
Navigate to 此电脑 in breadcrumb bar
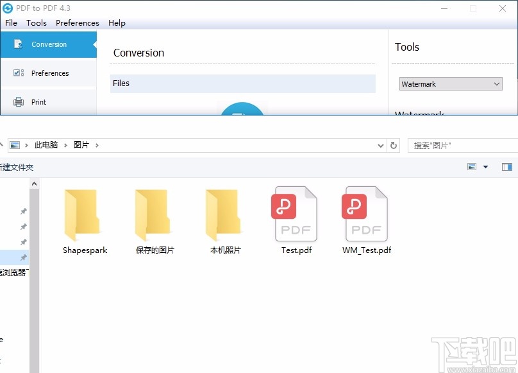[x=46, y=145]
